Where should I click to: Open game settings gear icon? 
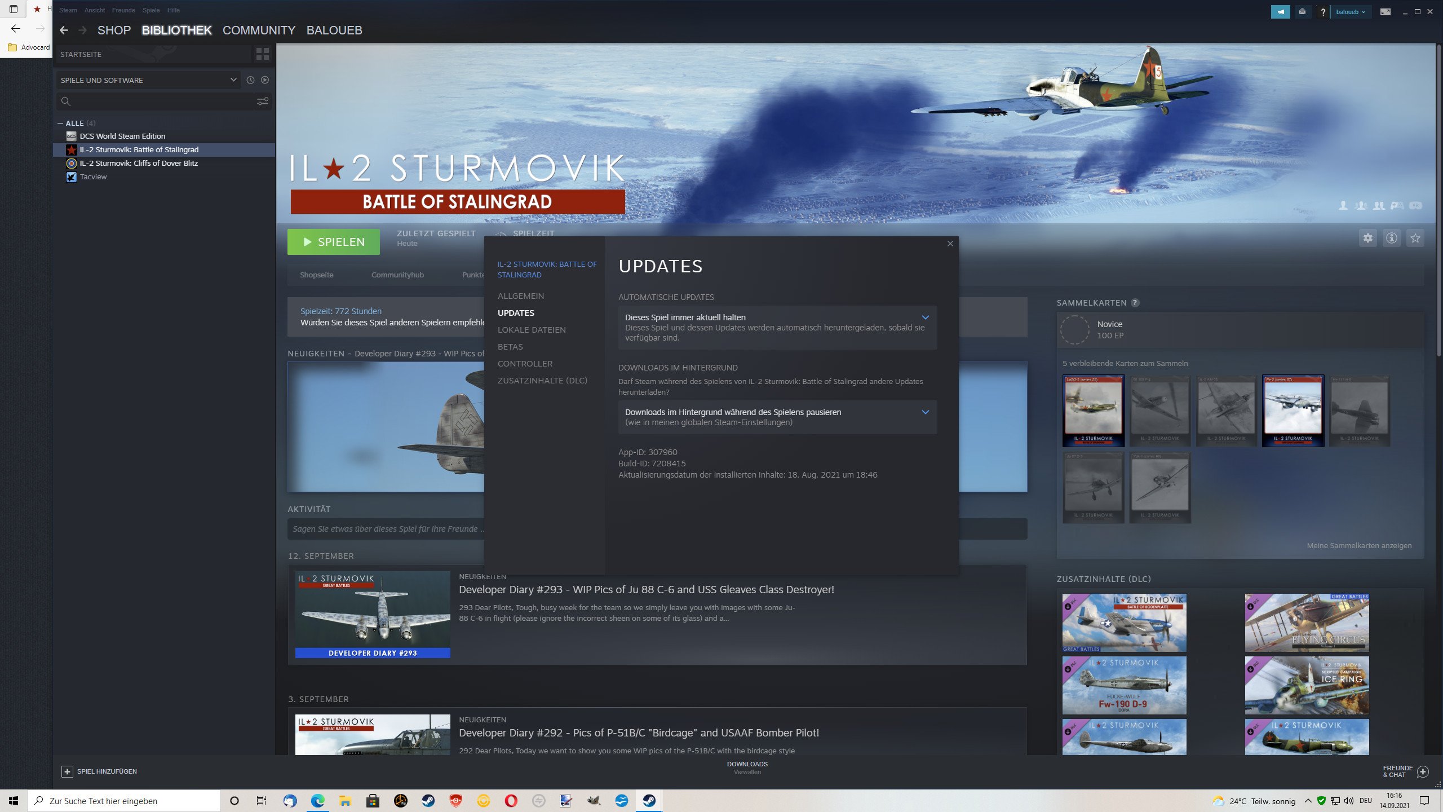1367,238
